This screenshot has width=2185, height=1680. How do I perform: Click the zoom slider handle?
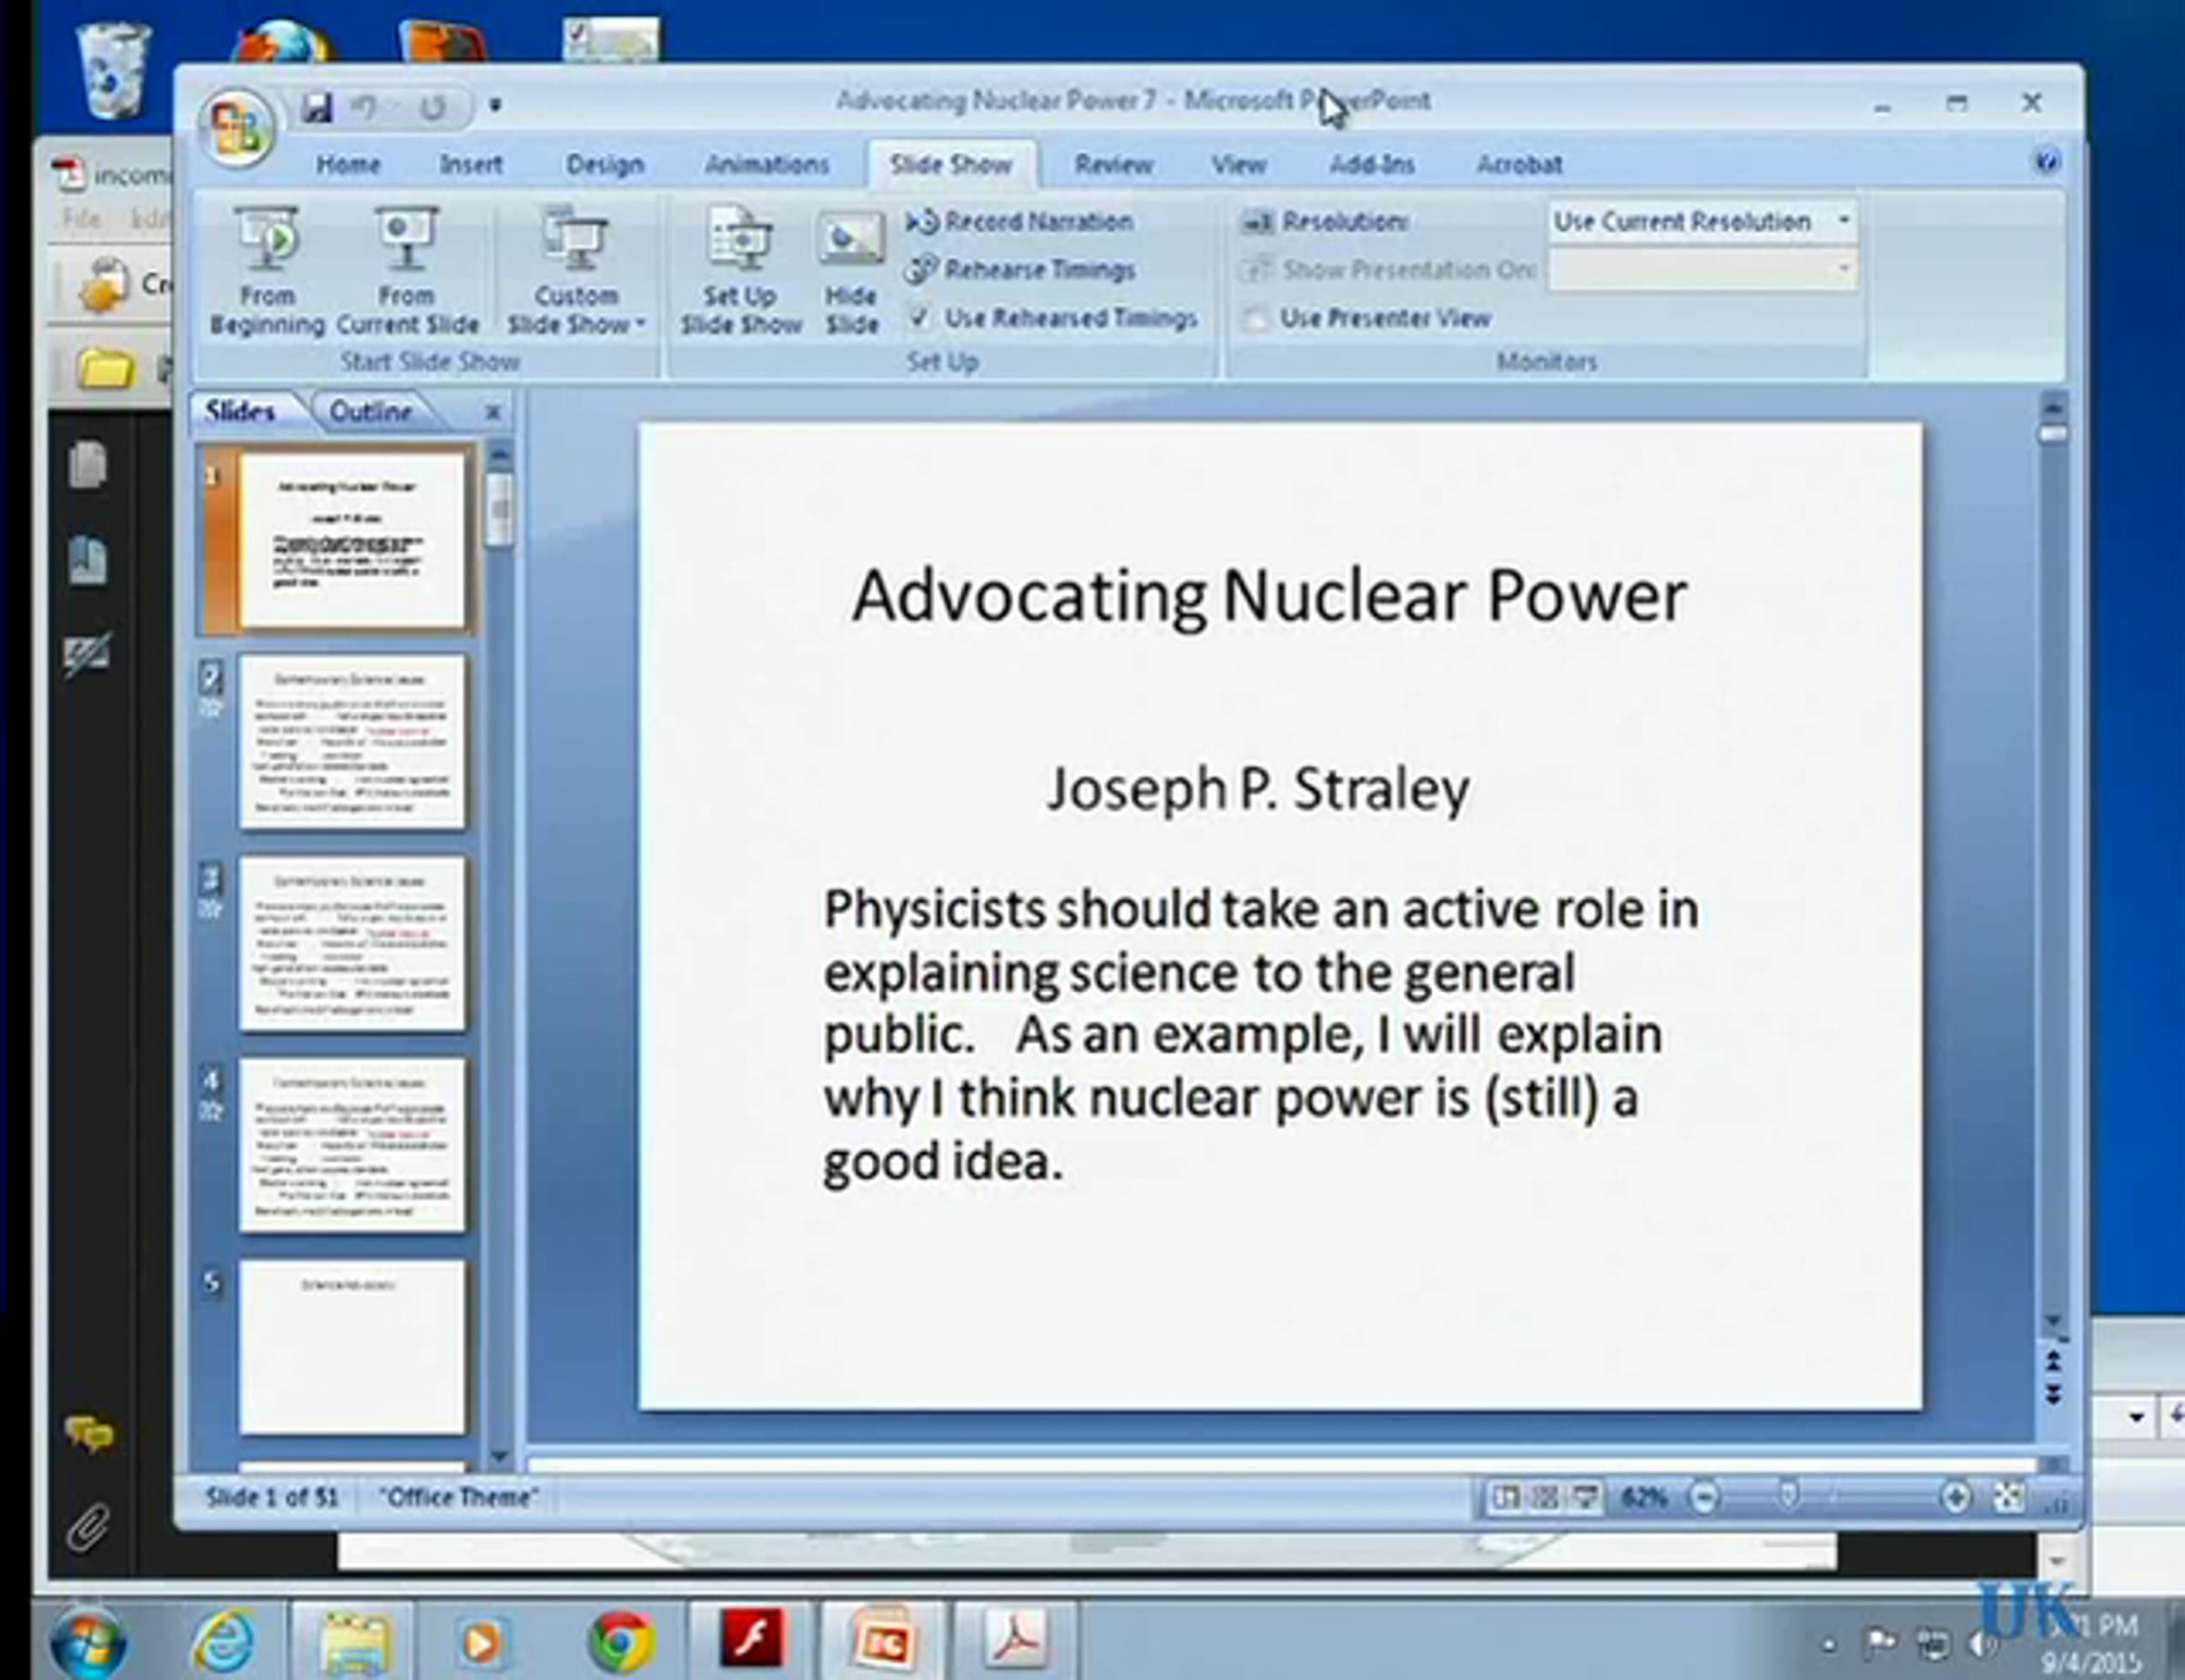(1789, 1496)
